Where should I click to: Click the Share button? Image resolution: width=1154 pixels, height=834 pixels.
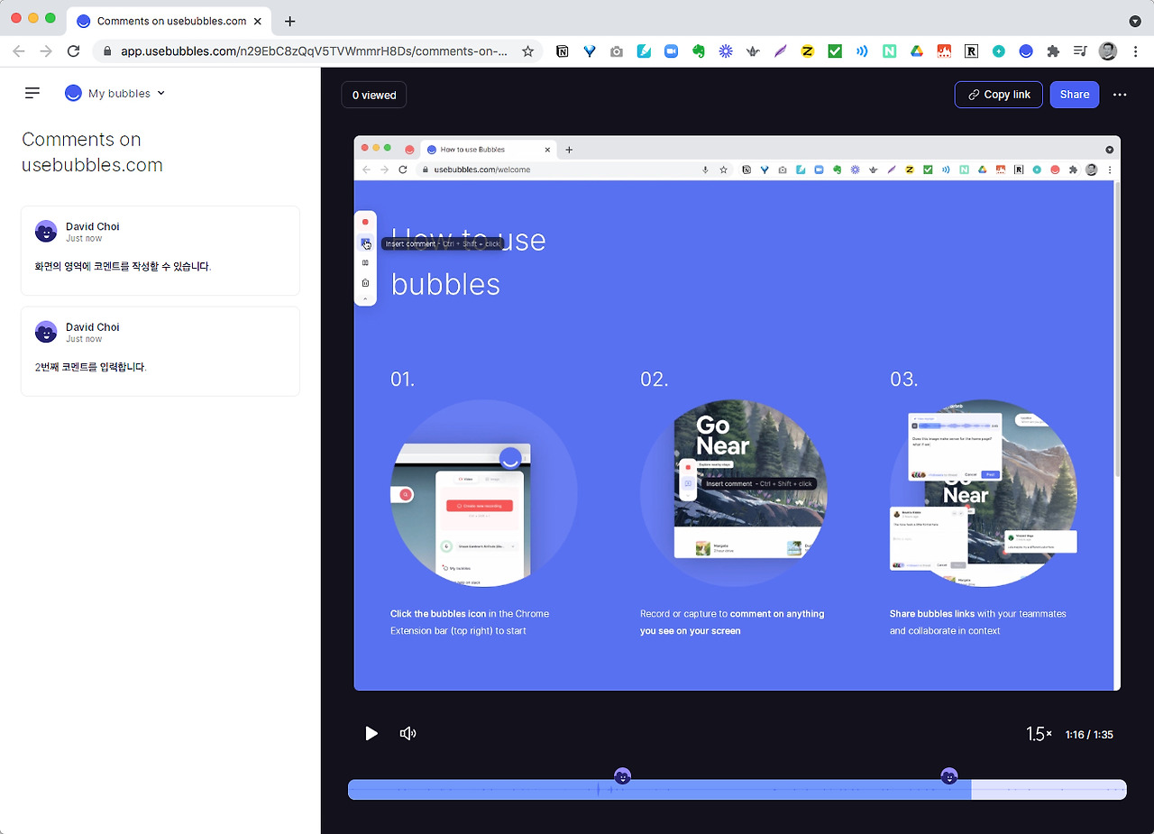1075,95
